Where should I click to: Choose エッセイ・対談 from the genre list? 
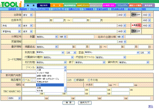point(50,73)
